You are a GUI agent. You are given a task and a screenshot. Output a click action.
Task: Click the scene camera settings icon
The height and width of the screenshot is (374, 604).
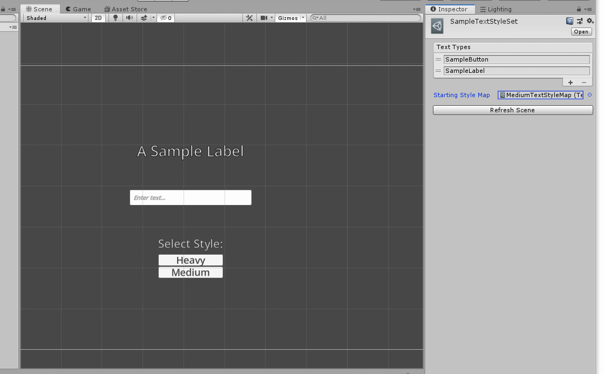(264, 18)
